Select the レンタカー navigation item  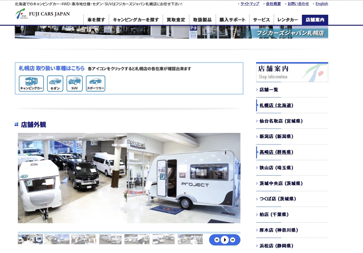click(287, 20)
